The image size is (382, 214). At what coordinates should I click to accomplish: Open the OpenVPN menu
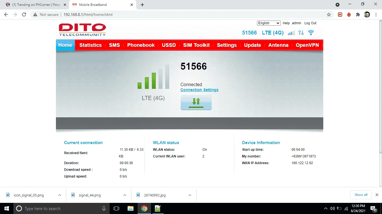coord(307,45)
